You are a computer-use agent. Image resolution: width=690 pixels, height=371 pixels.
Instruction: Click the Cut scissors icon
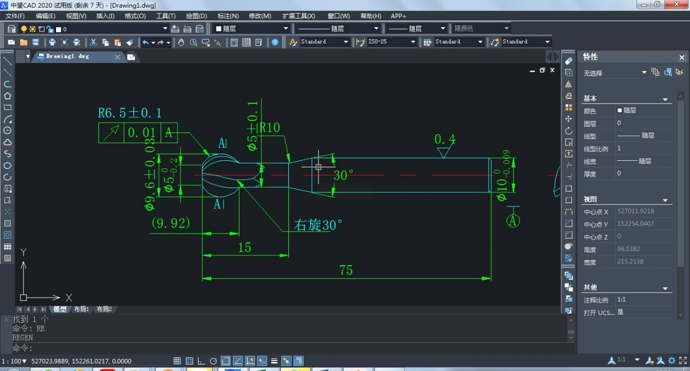(x=93, y=42)
